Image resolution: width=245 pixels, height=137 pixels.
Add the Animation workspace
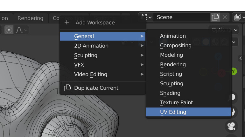point(189,36)
